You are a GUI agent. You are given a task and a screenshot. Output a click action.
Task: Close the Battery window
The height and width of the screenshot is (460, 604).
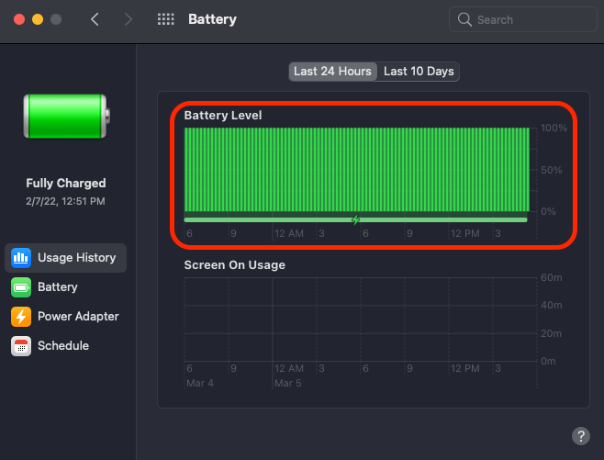(19, 19)
